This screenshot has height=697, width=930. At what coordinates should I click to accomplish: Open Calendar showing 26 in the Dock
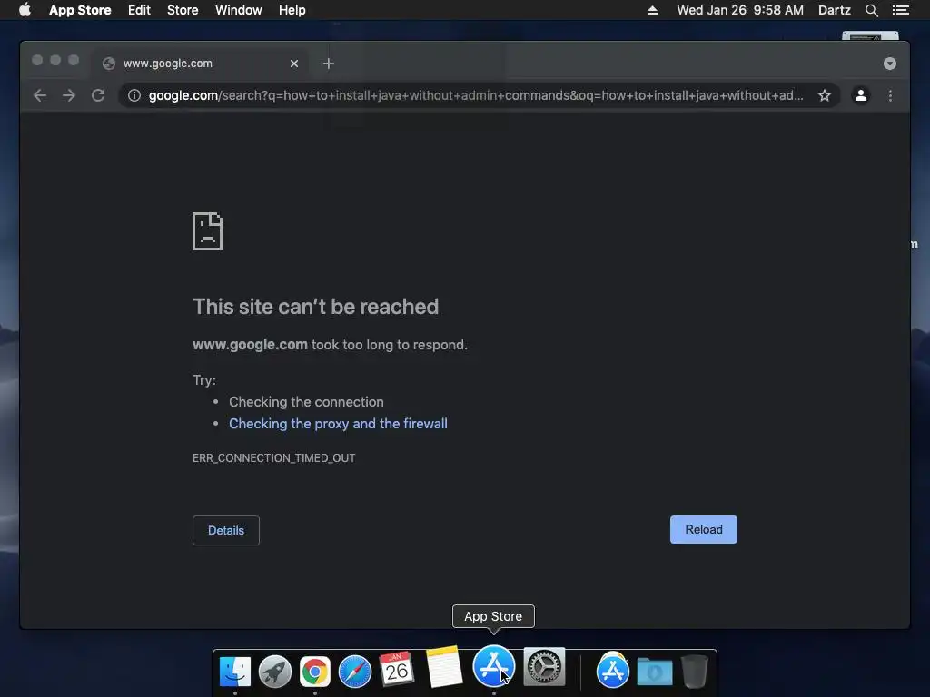click(x=396, y=670)
